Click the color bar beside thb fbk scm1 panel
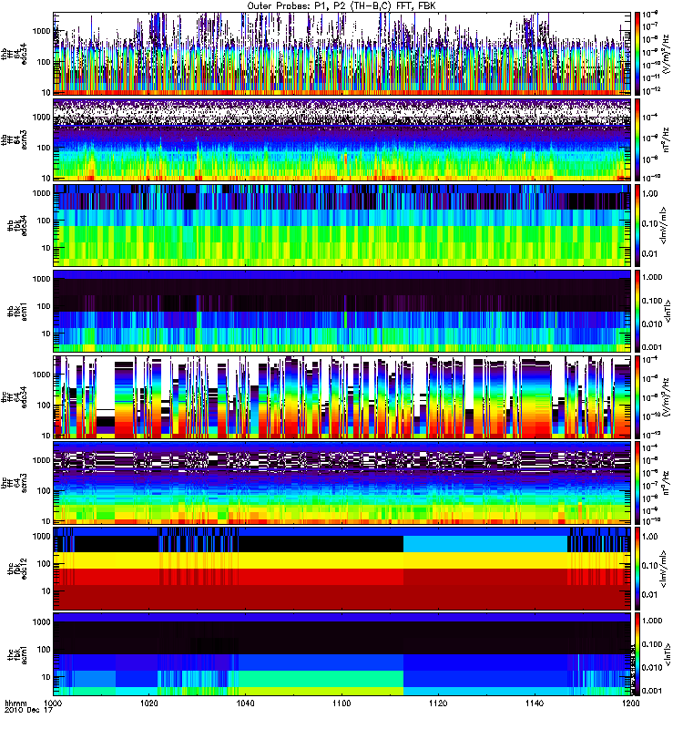The height and width of the screenshot is (729, 683). click(x=637, y=311)
